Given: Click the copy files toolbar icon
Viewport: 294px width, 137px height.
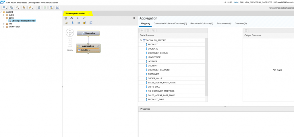Looking at the screenshot, I should click(x=11, y=8).
